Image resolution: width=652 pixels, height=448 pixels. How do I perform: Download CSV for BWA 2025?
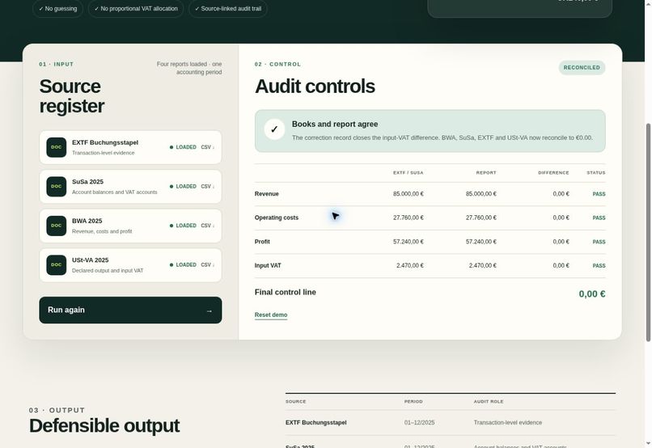pyautogui.click(x=208, y=226)
